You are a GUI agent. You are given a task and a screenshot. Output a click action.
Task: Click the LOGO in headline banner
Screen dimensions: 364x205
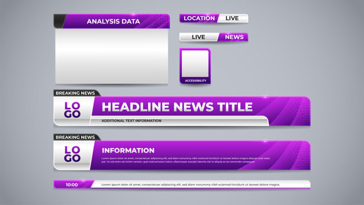tap(72, 109)
